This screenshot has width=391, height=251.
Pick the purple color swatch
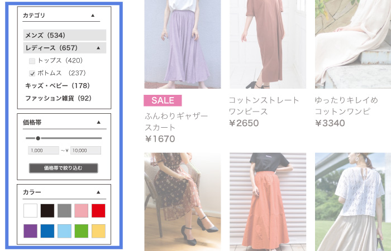coord(30,231)
